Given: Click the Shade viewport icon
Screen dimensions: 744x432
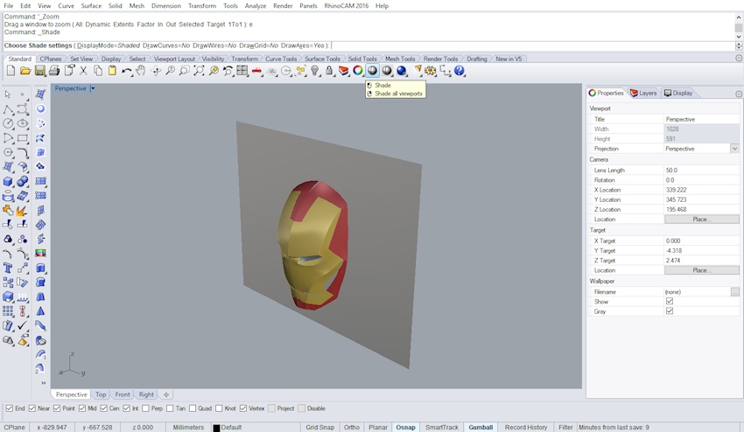Looking at the screenshot, I should coord(372,71).
